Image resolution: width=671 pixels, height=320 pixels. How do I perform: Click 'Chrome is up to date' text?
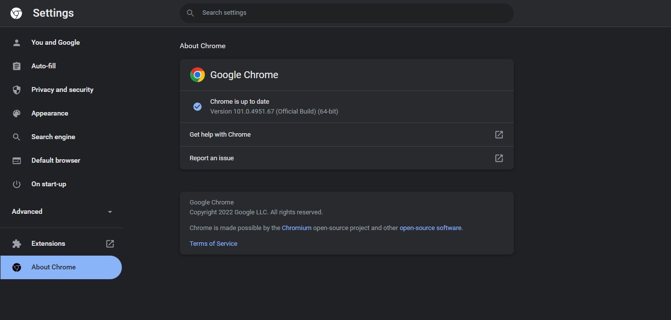coord(240,102)
